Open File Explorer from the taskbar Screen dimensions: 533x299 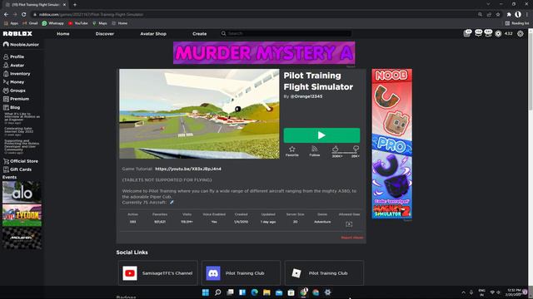tap(266, 292)
